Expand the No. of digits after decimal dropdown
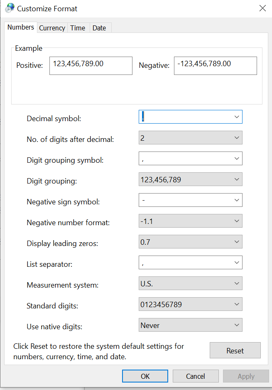272x390 pixels. pyautogui.click(x=236, y=137)
